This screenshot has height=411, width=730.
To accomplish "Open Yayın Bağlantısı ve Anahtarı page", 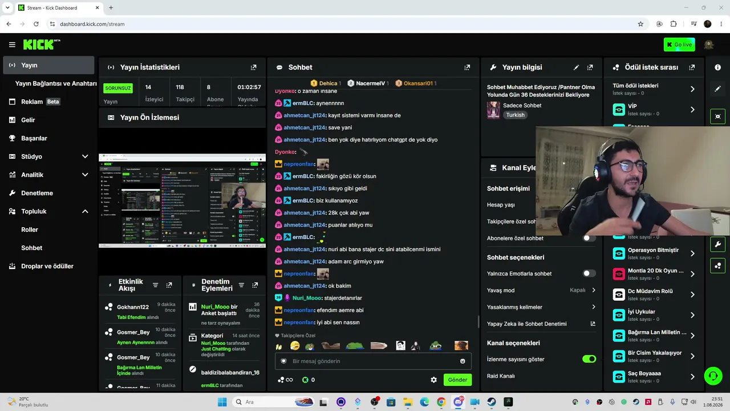I will click(56, 83).
